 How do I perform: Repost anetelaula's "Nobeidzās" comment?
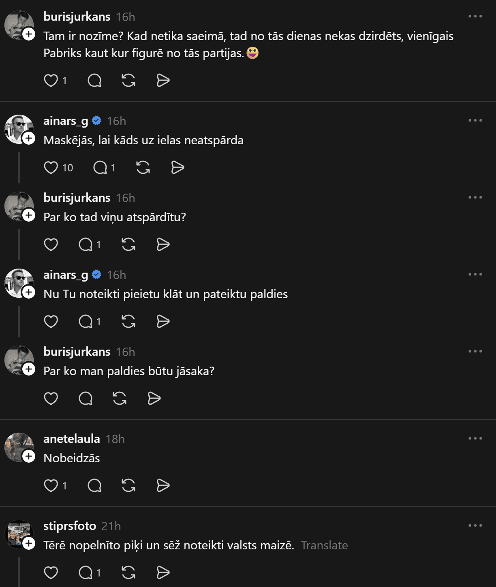point(128,485)
